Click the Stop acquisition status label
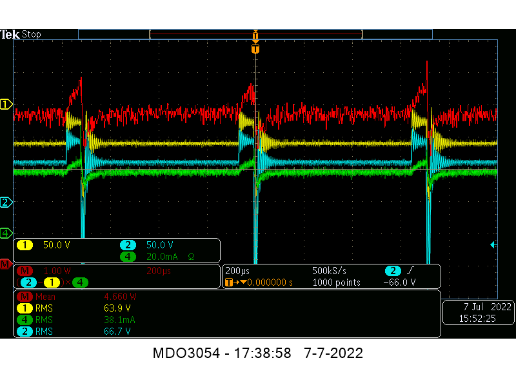The height and width of the screenshot is (387, 516). point(32,34)
